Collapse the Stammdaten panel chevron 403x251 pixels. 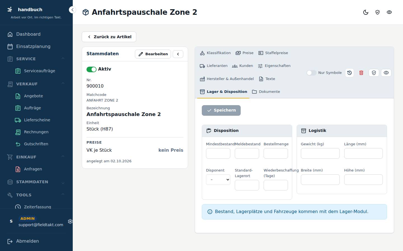coord(178,54)
